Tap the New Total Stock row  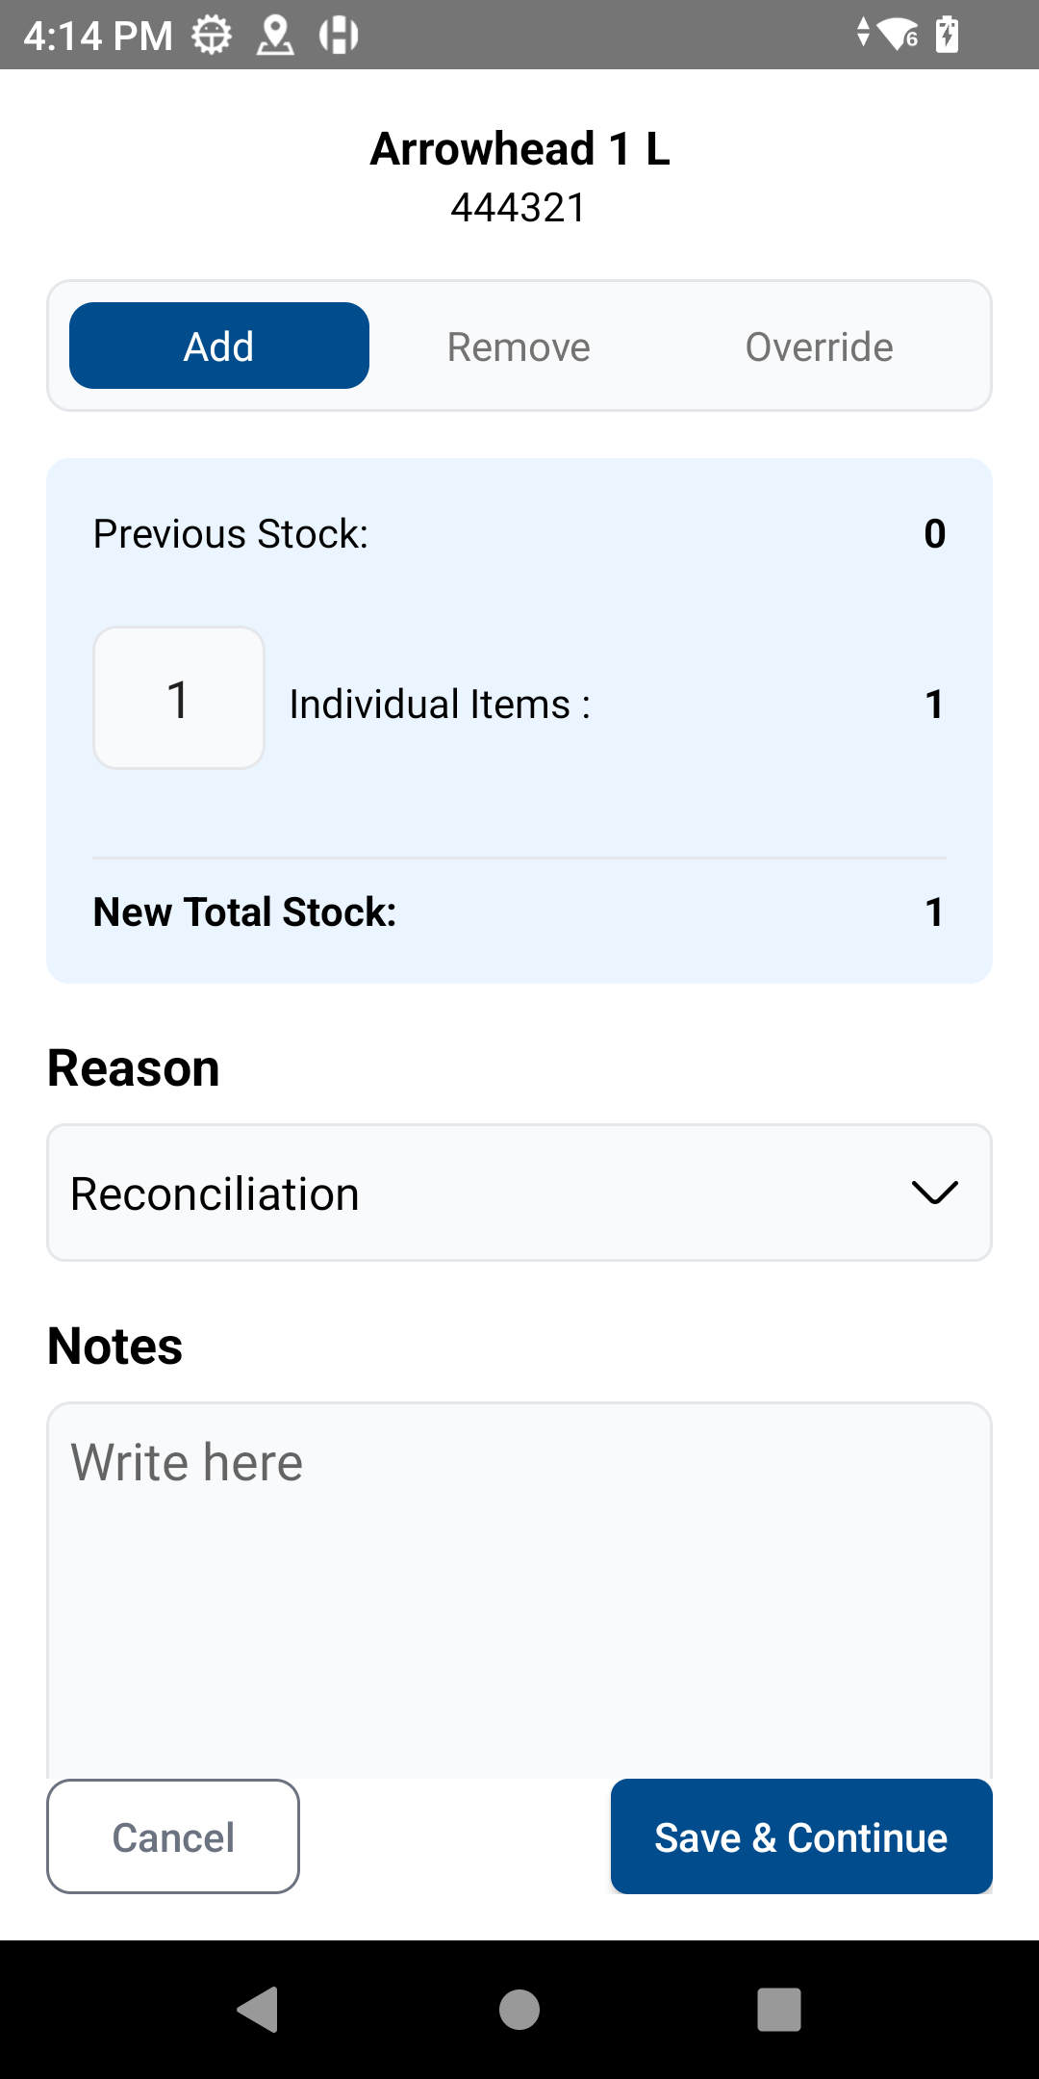[519, 912]
